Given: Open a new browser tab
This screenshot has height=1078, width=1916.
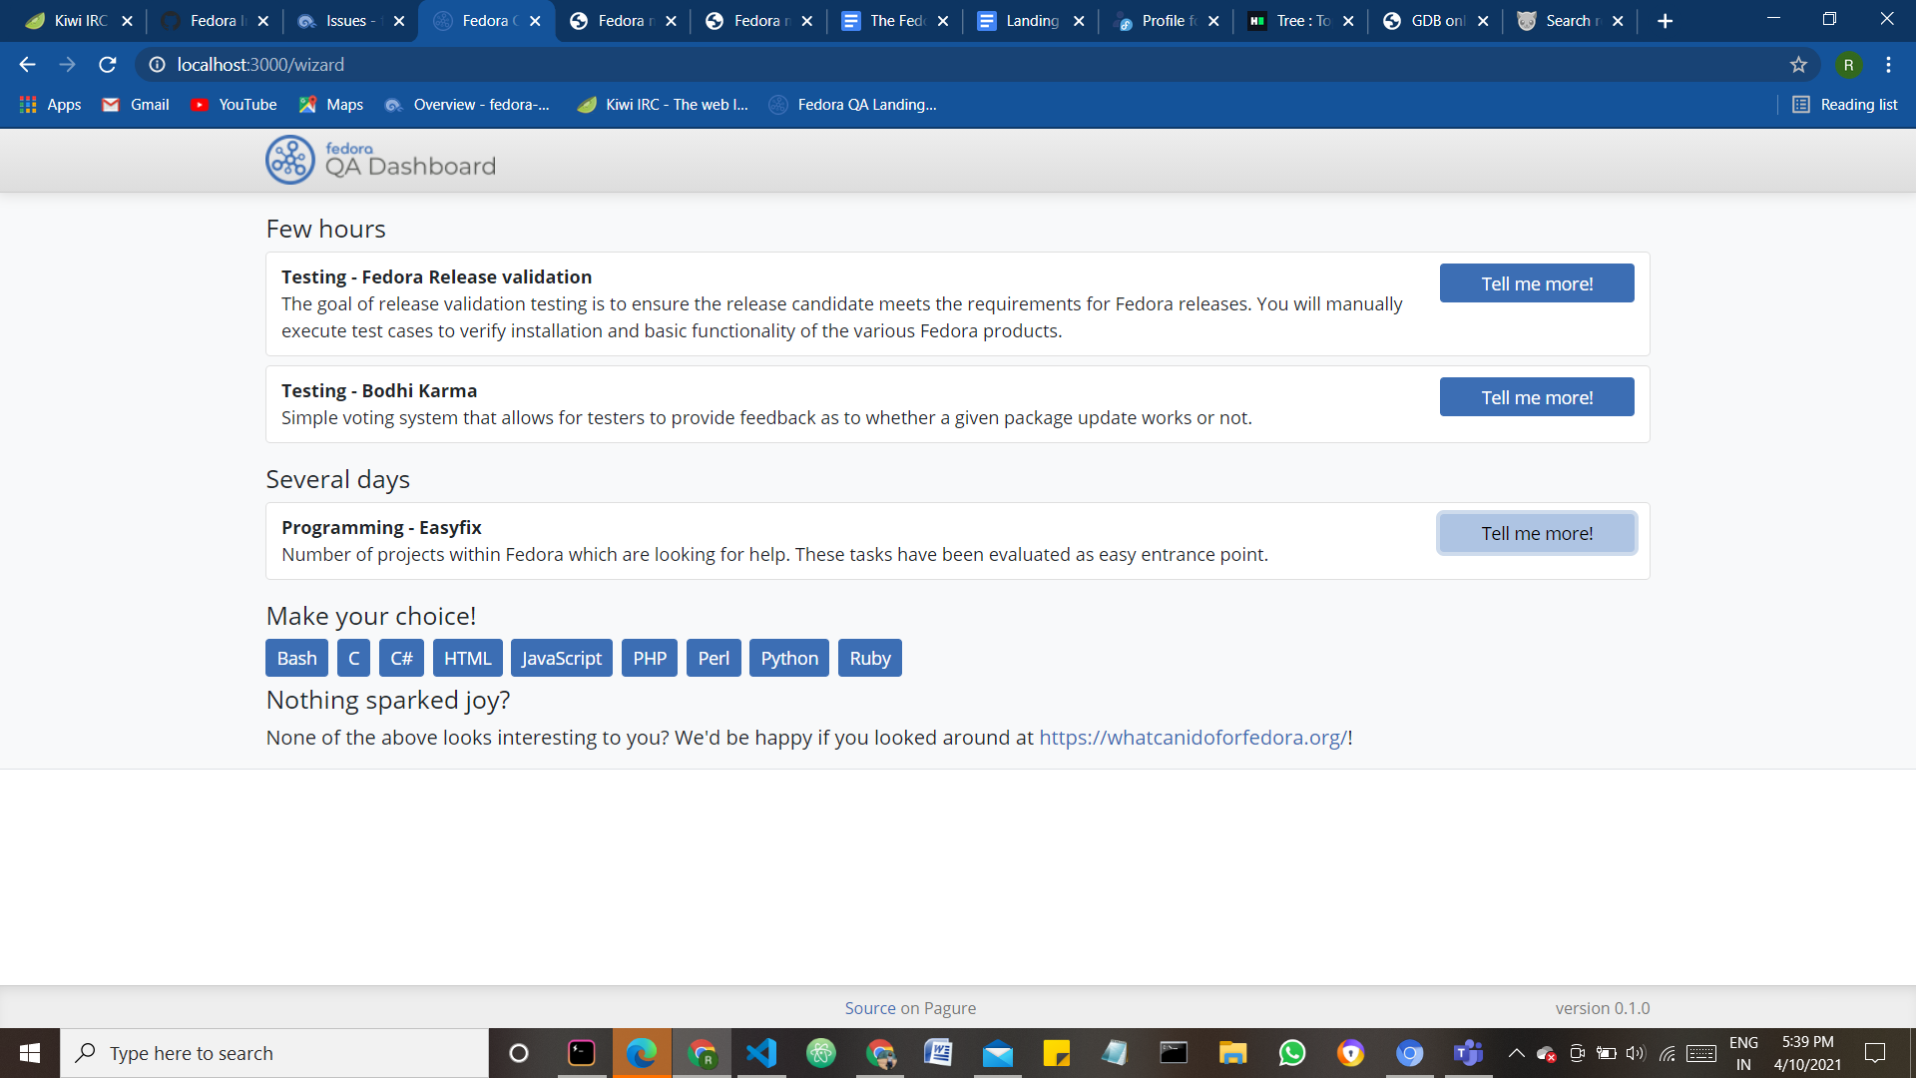Looking at the screenshot, I should 1665,21.
